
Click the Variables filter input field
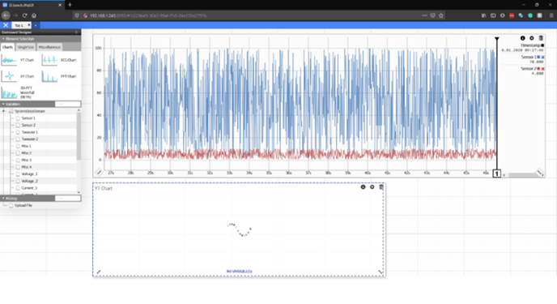[67, 105]
